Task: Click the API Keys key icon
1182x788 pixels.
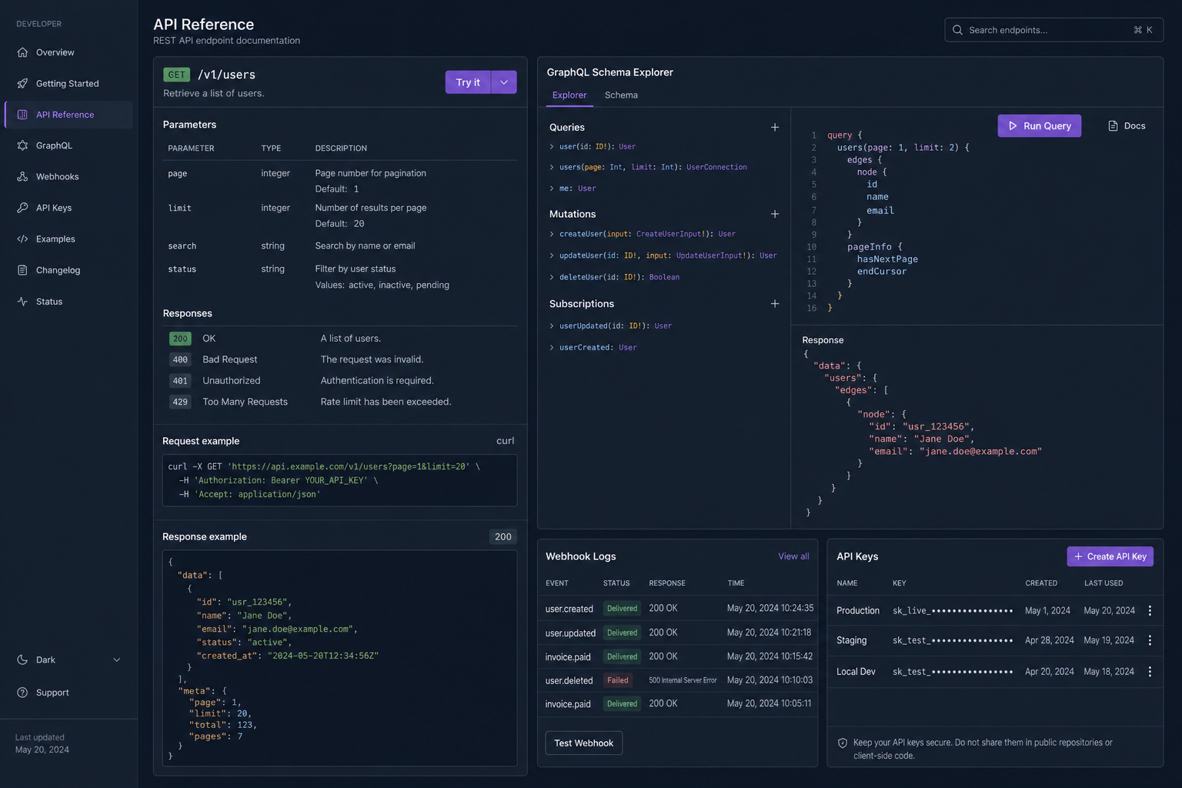Action: 22,208
